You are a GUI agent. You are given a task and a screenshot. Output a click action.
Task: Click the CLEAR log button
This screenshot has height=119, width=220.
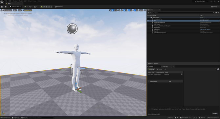[215, 113]
